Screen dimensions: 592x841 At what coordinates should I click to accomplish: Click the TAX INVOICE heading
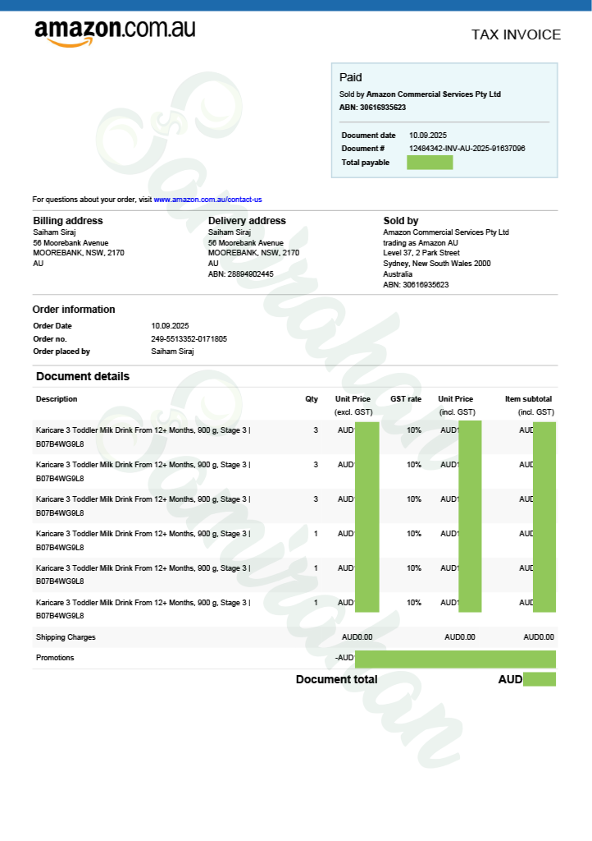[516, 34]
